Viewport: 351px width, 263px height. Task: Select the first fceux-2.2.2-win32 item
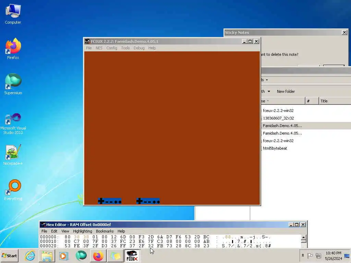click(x=278, y=111)
